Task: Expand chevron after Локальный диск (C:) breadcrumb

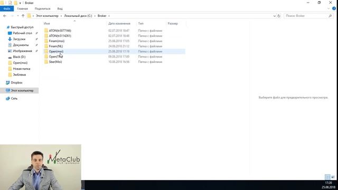Action: point(95,16)
